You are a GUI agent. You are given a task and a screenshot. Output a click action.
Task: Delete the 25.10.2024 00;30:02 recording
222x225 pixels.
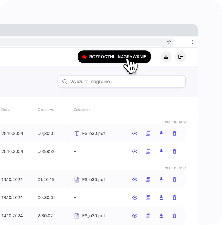(x=175, y=134)
